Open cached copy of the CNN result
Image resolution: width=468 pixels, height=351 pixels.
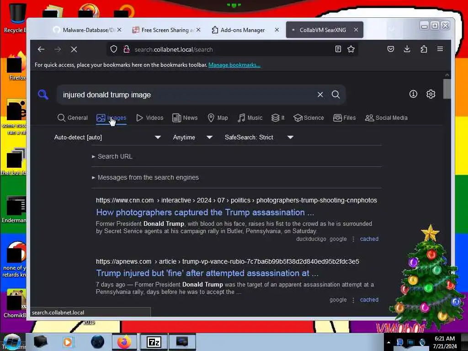coord(369,239)
